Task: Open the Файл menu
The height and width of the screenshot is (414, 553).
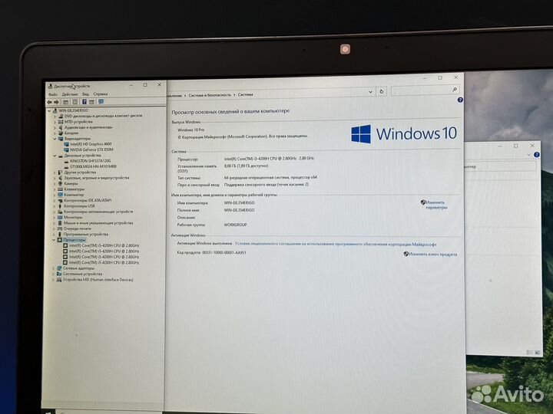Action: pyautogui.click(x=53, y=94)
